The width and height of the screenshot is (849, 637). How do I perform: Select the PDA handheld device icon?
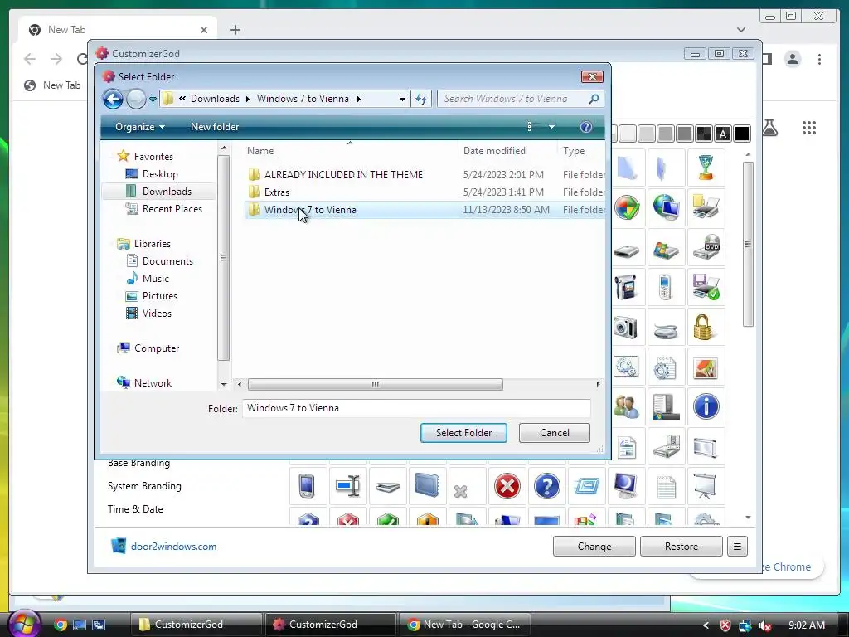[x=308, y=486]
